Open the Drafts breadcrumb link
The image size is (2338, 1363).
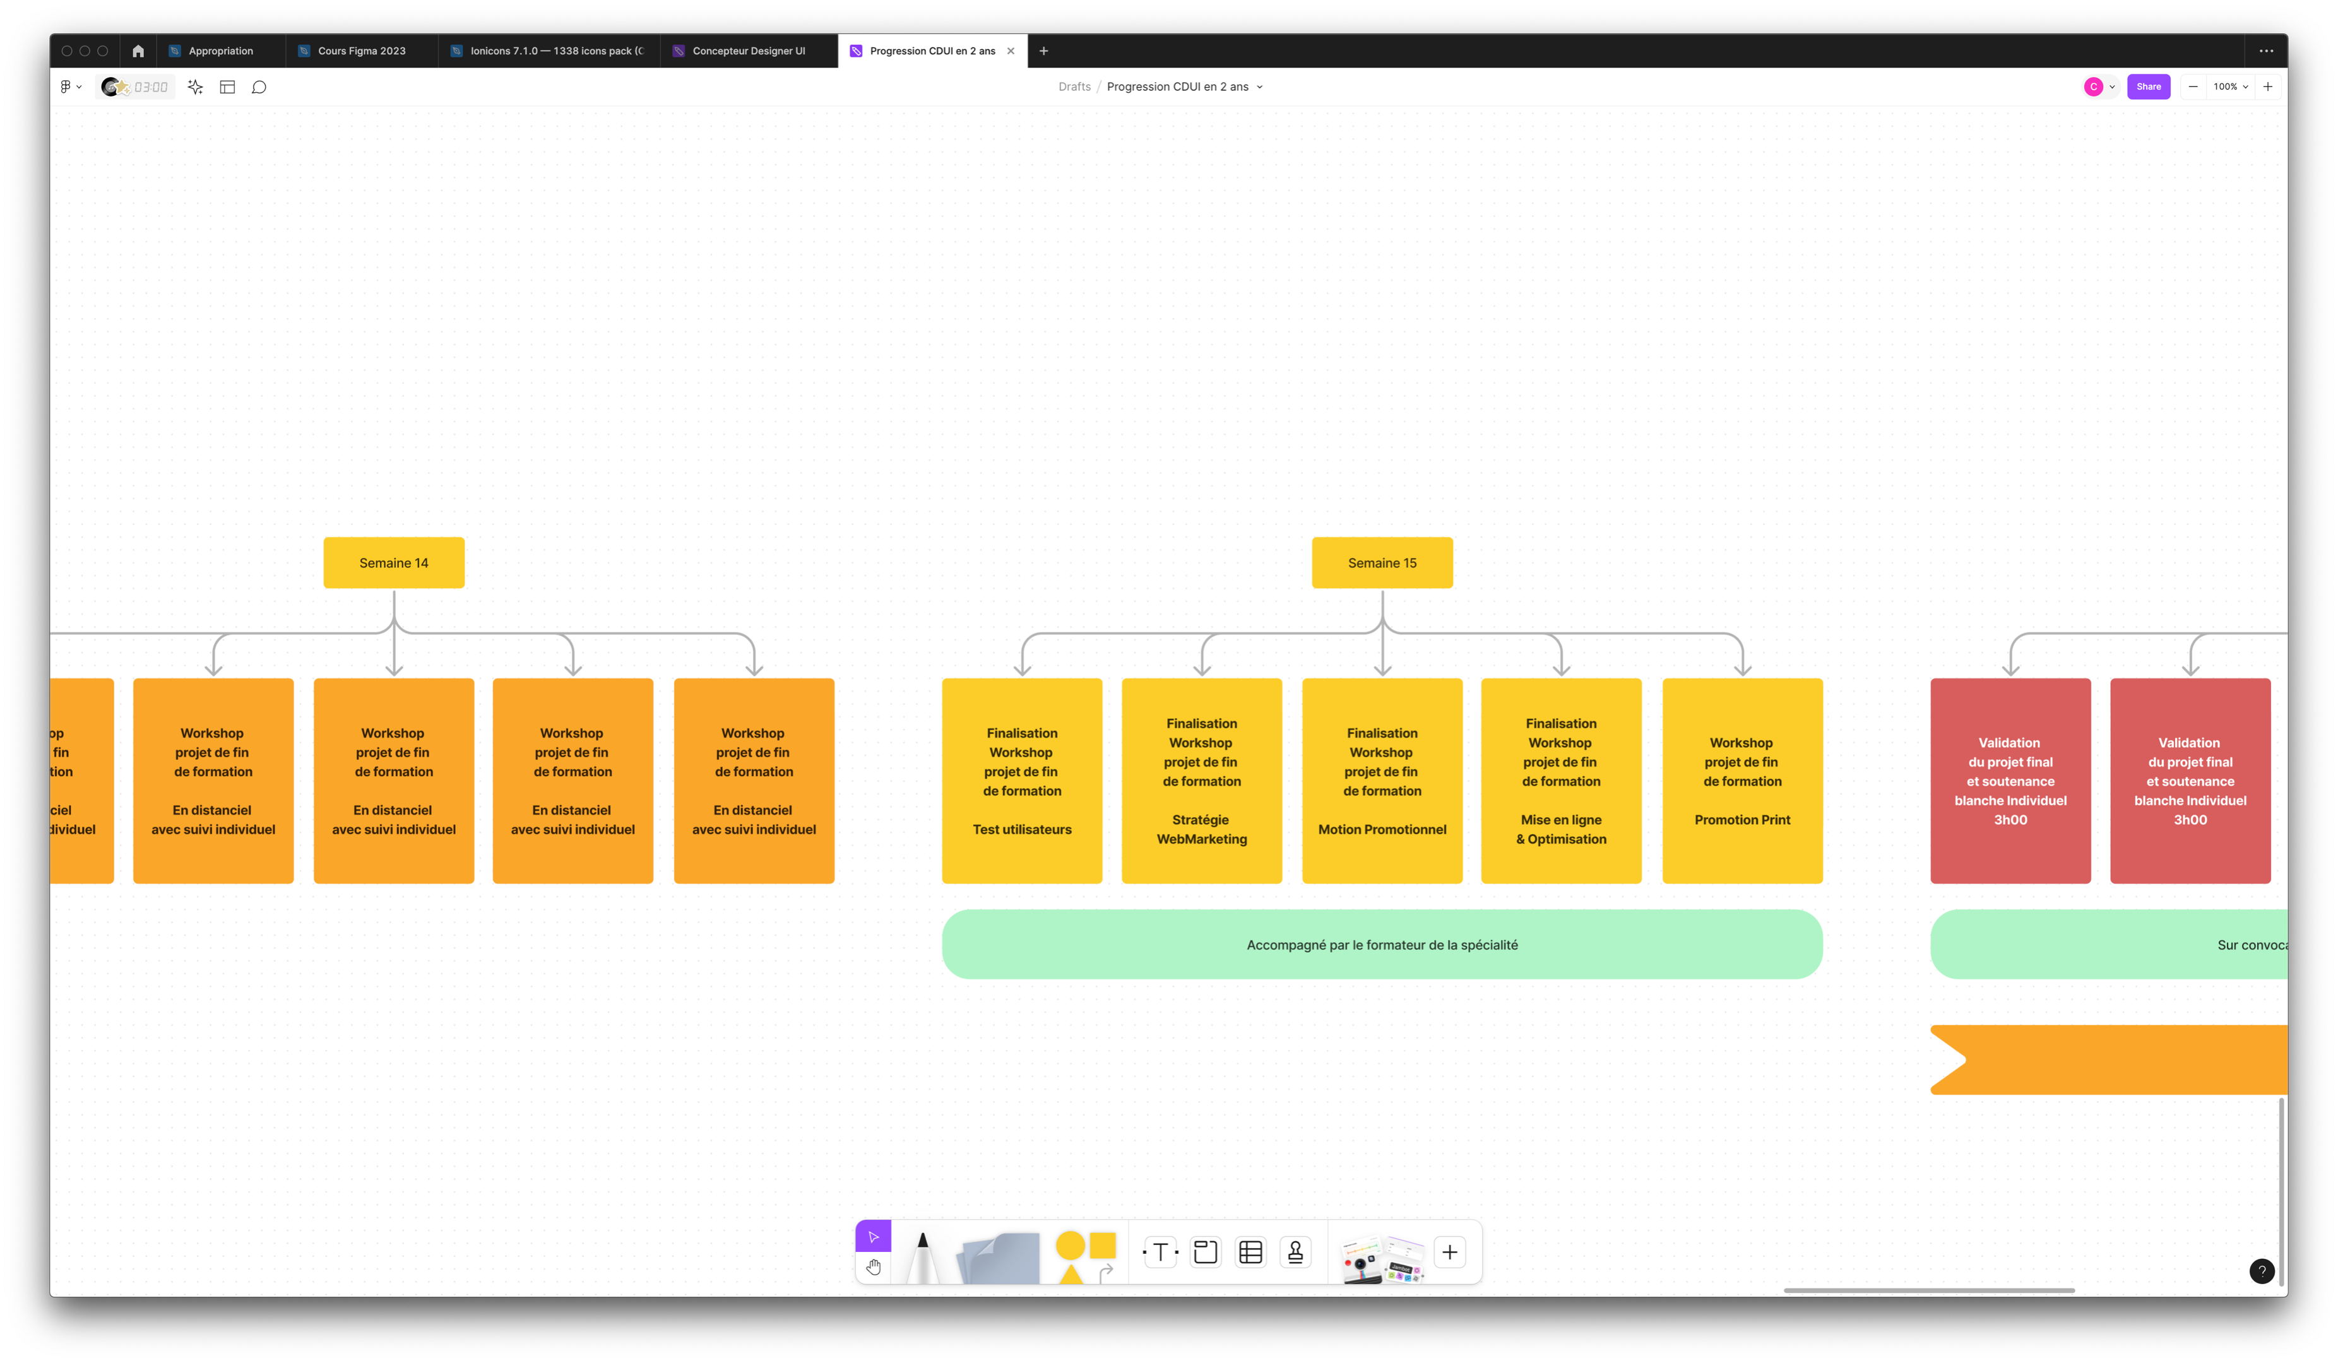[1074, 87]
